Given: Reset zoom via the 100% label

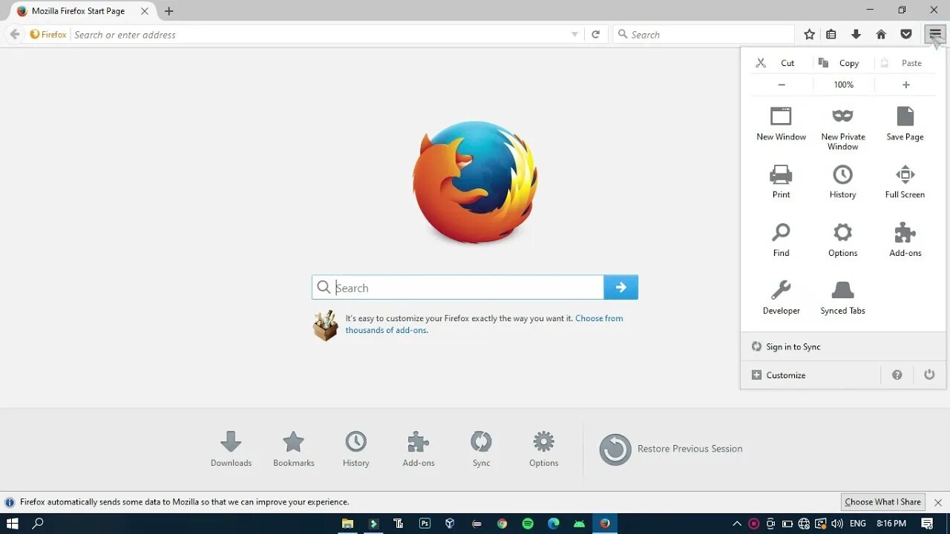Looking at the screenshot, I should click(x=843, y=85).
